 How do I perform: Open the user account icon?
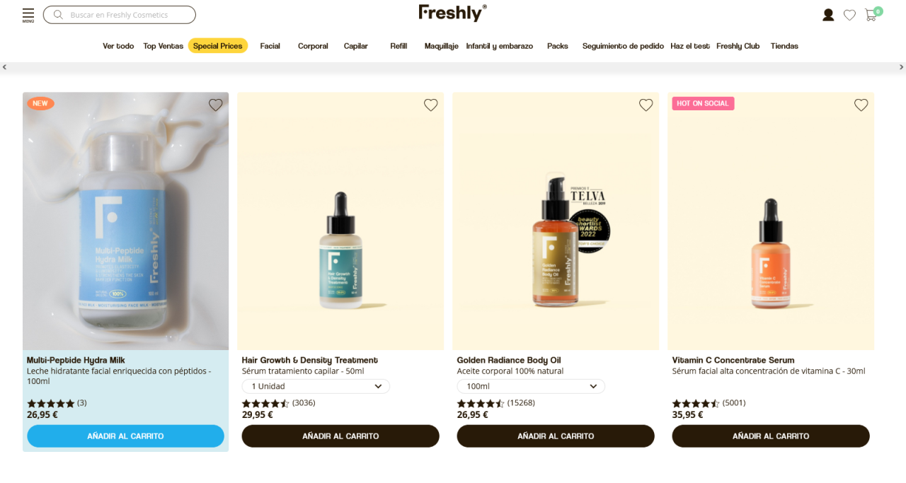pyautogui.click(x=828, y=15)
